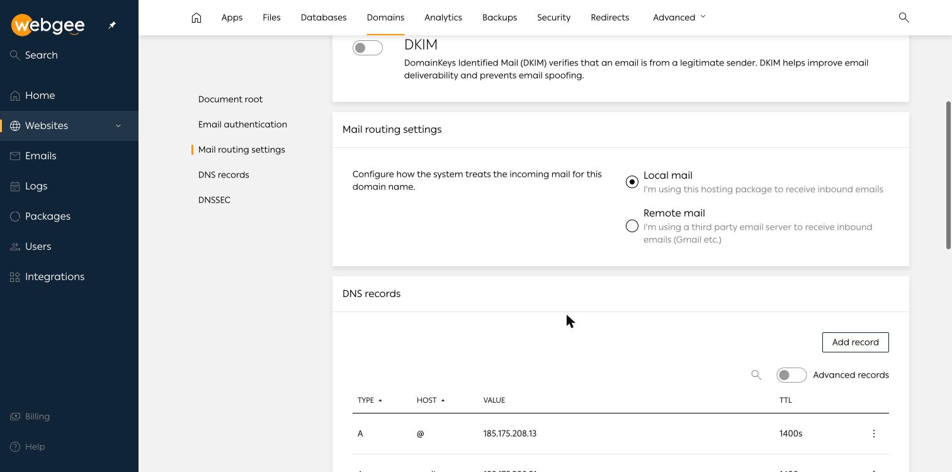Click the sidebar Search magnifier icon

pos(15,55)
